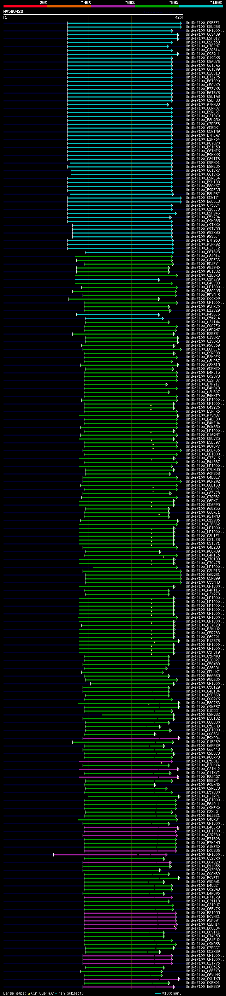Select hit label UniRef100_B7ZYP5
226x996 pixels.
pyautogui.click(x=202, y=77)
